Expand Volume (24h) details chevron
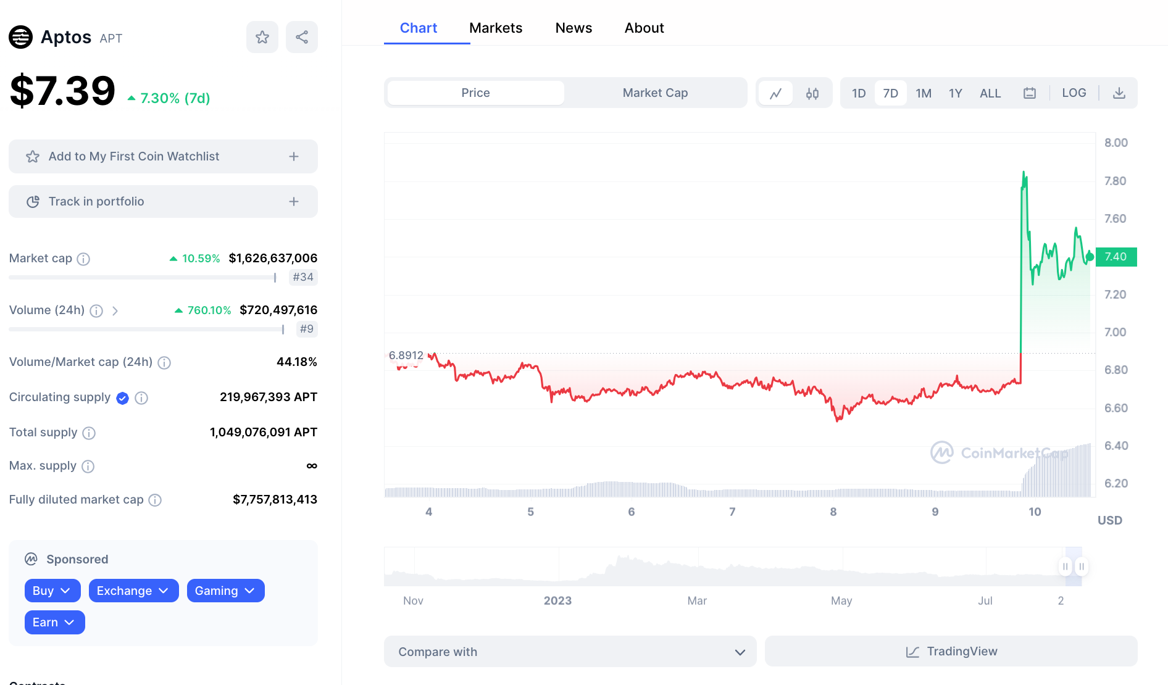Screen dimensions: 1168x685 click(x=115, y=311)
